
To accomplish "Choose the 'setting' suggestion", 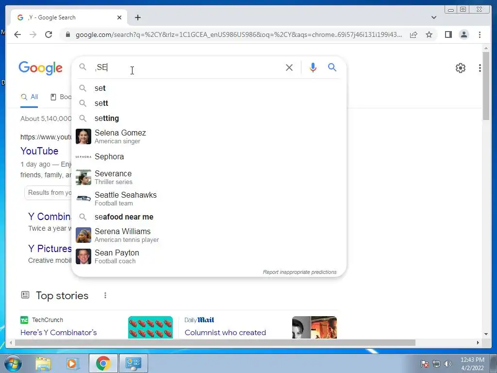I will (209, 119).
